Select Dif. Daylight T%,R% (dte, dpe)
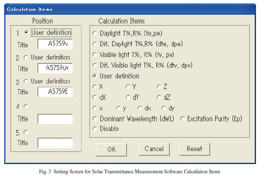The width and height of the screenshot is (261, 180). (x=95, y=44)
